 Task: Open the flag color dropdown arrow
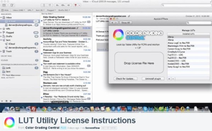coord(79,5)
